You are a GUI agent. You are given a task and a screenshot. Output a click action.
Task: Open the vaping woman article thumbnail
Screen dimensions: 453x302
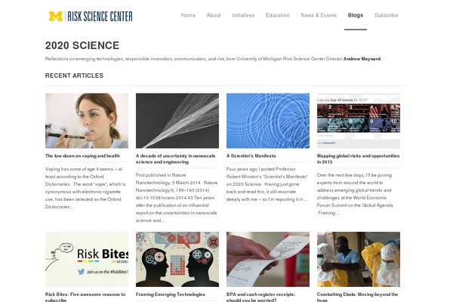coord(87,121)
